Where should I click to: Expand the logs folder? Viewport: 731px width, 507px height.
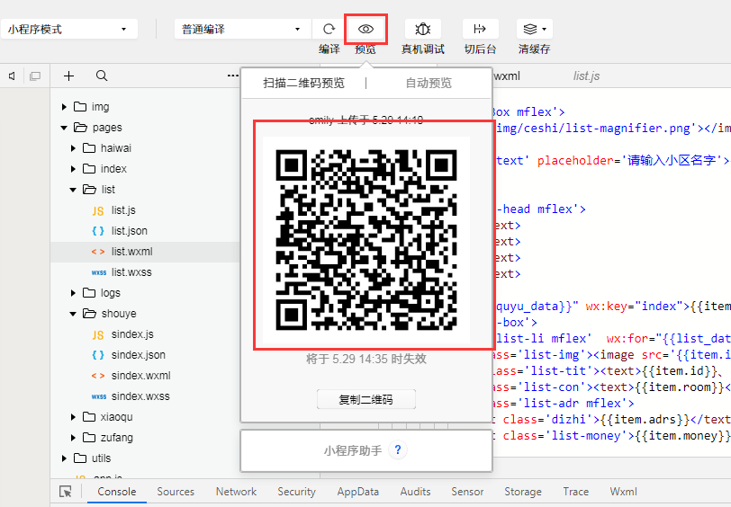tap(73, 293)
